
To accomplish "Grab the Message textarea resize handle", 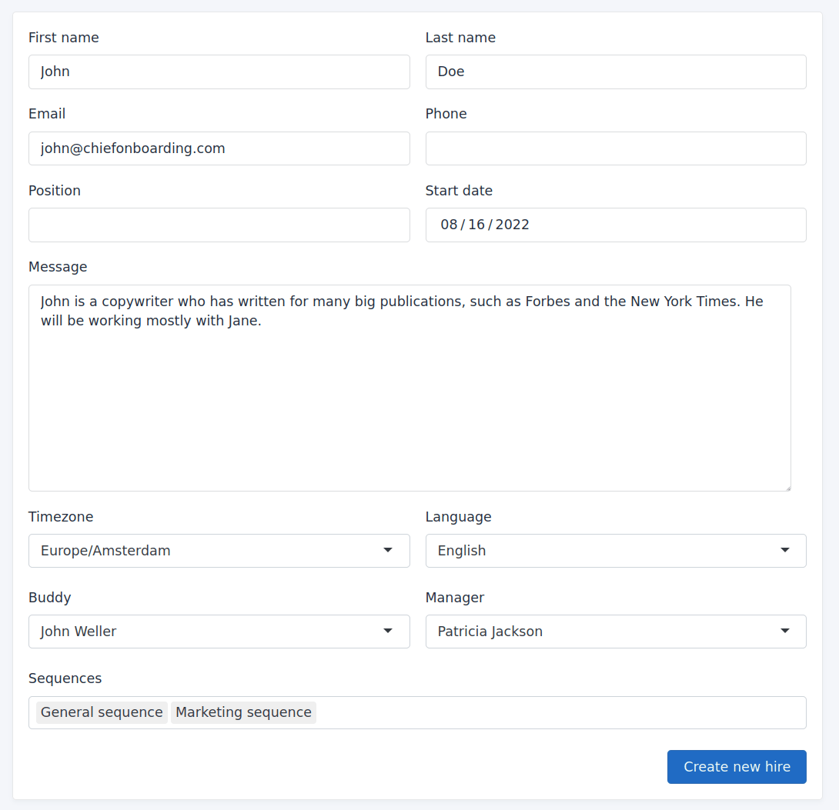I will tap(787, 487).
